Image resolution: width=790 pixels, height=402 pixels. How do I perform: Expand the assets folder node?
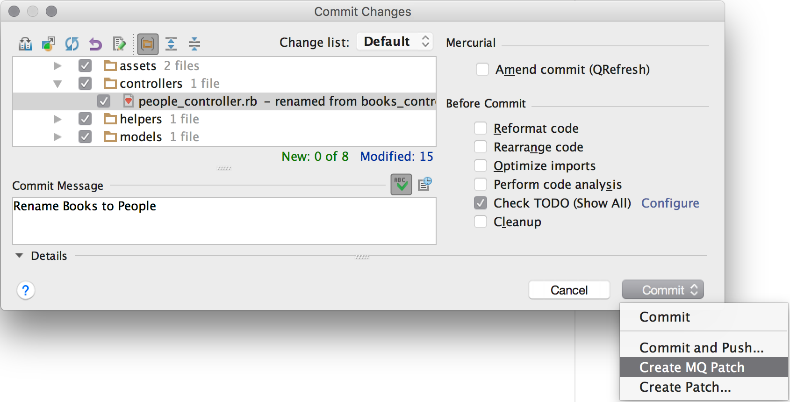[x=57, y=66]
